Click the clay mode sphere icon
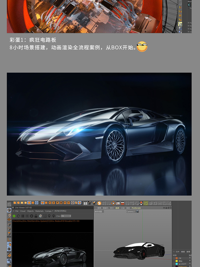 pos(41,216)
